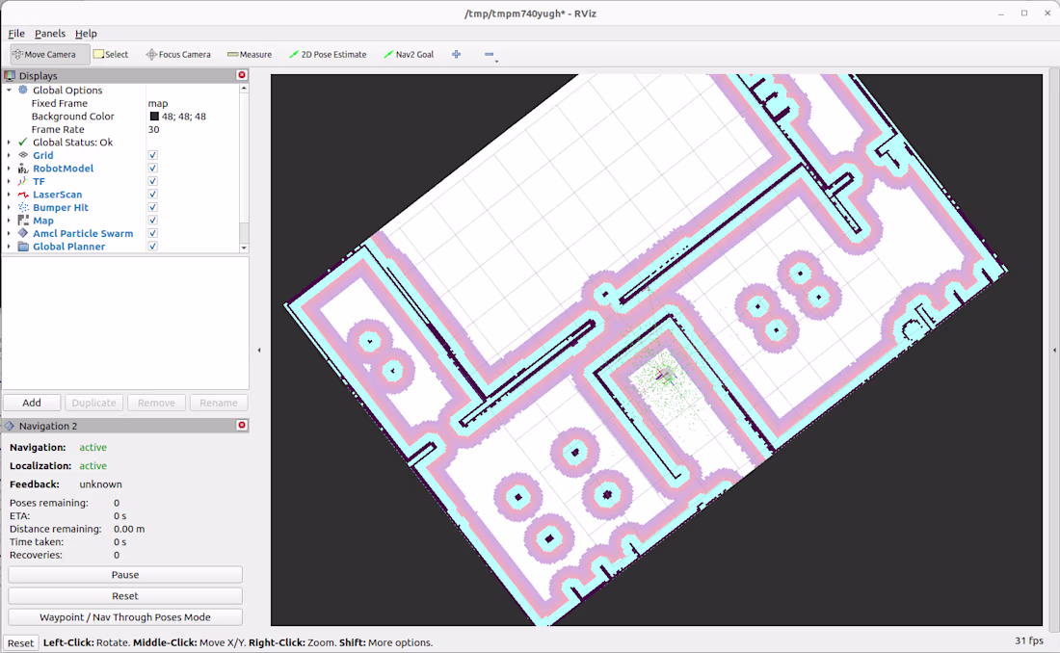Select the Move Camera tool
Viewport: 1060px width, 653px height.
click(x=49, y=55)
